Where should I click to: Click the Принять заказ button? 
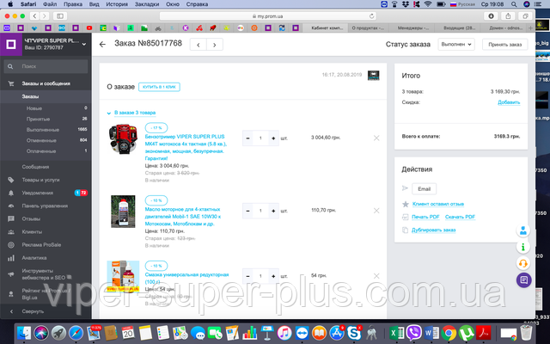pos(504,45)
